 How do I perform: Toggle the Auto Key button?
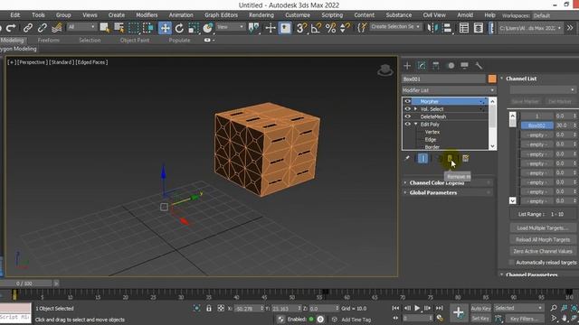pos(480,308)
